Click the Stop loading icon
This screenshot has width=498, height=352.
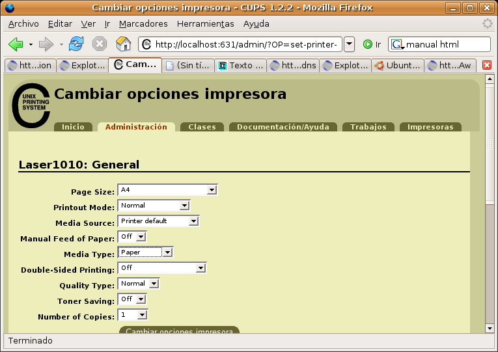(100, 44)
